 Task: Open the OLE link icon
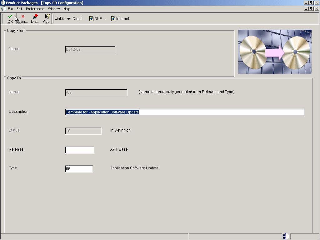pos(97,18)
